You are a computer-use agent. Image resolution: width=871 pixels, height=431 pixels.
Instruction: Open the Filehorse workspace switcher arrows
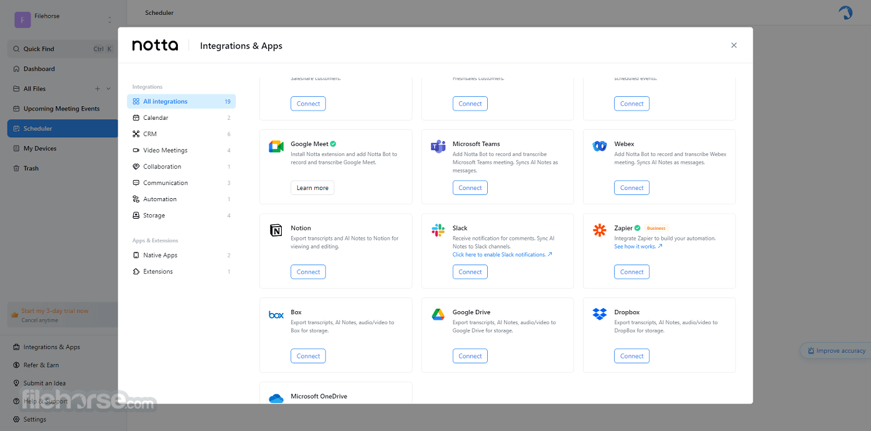pos(109,20)
